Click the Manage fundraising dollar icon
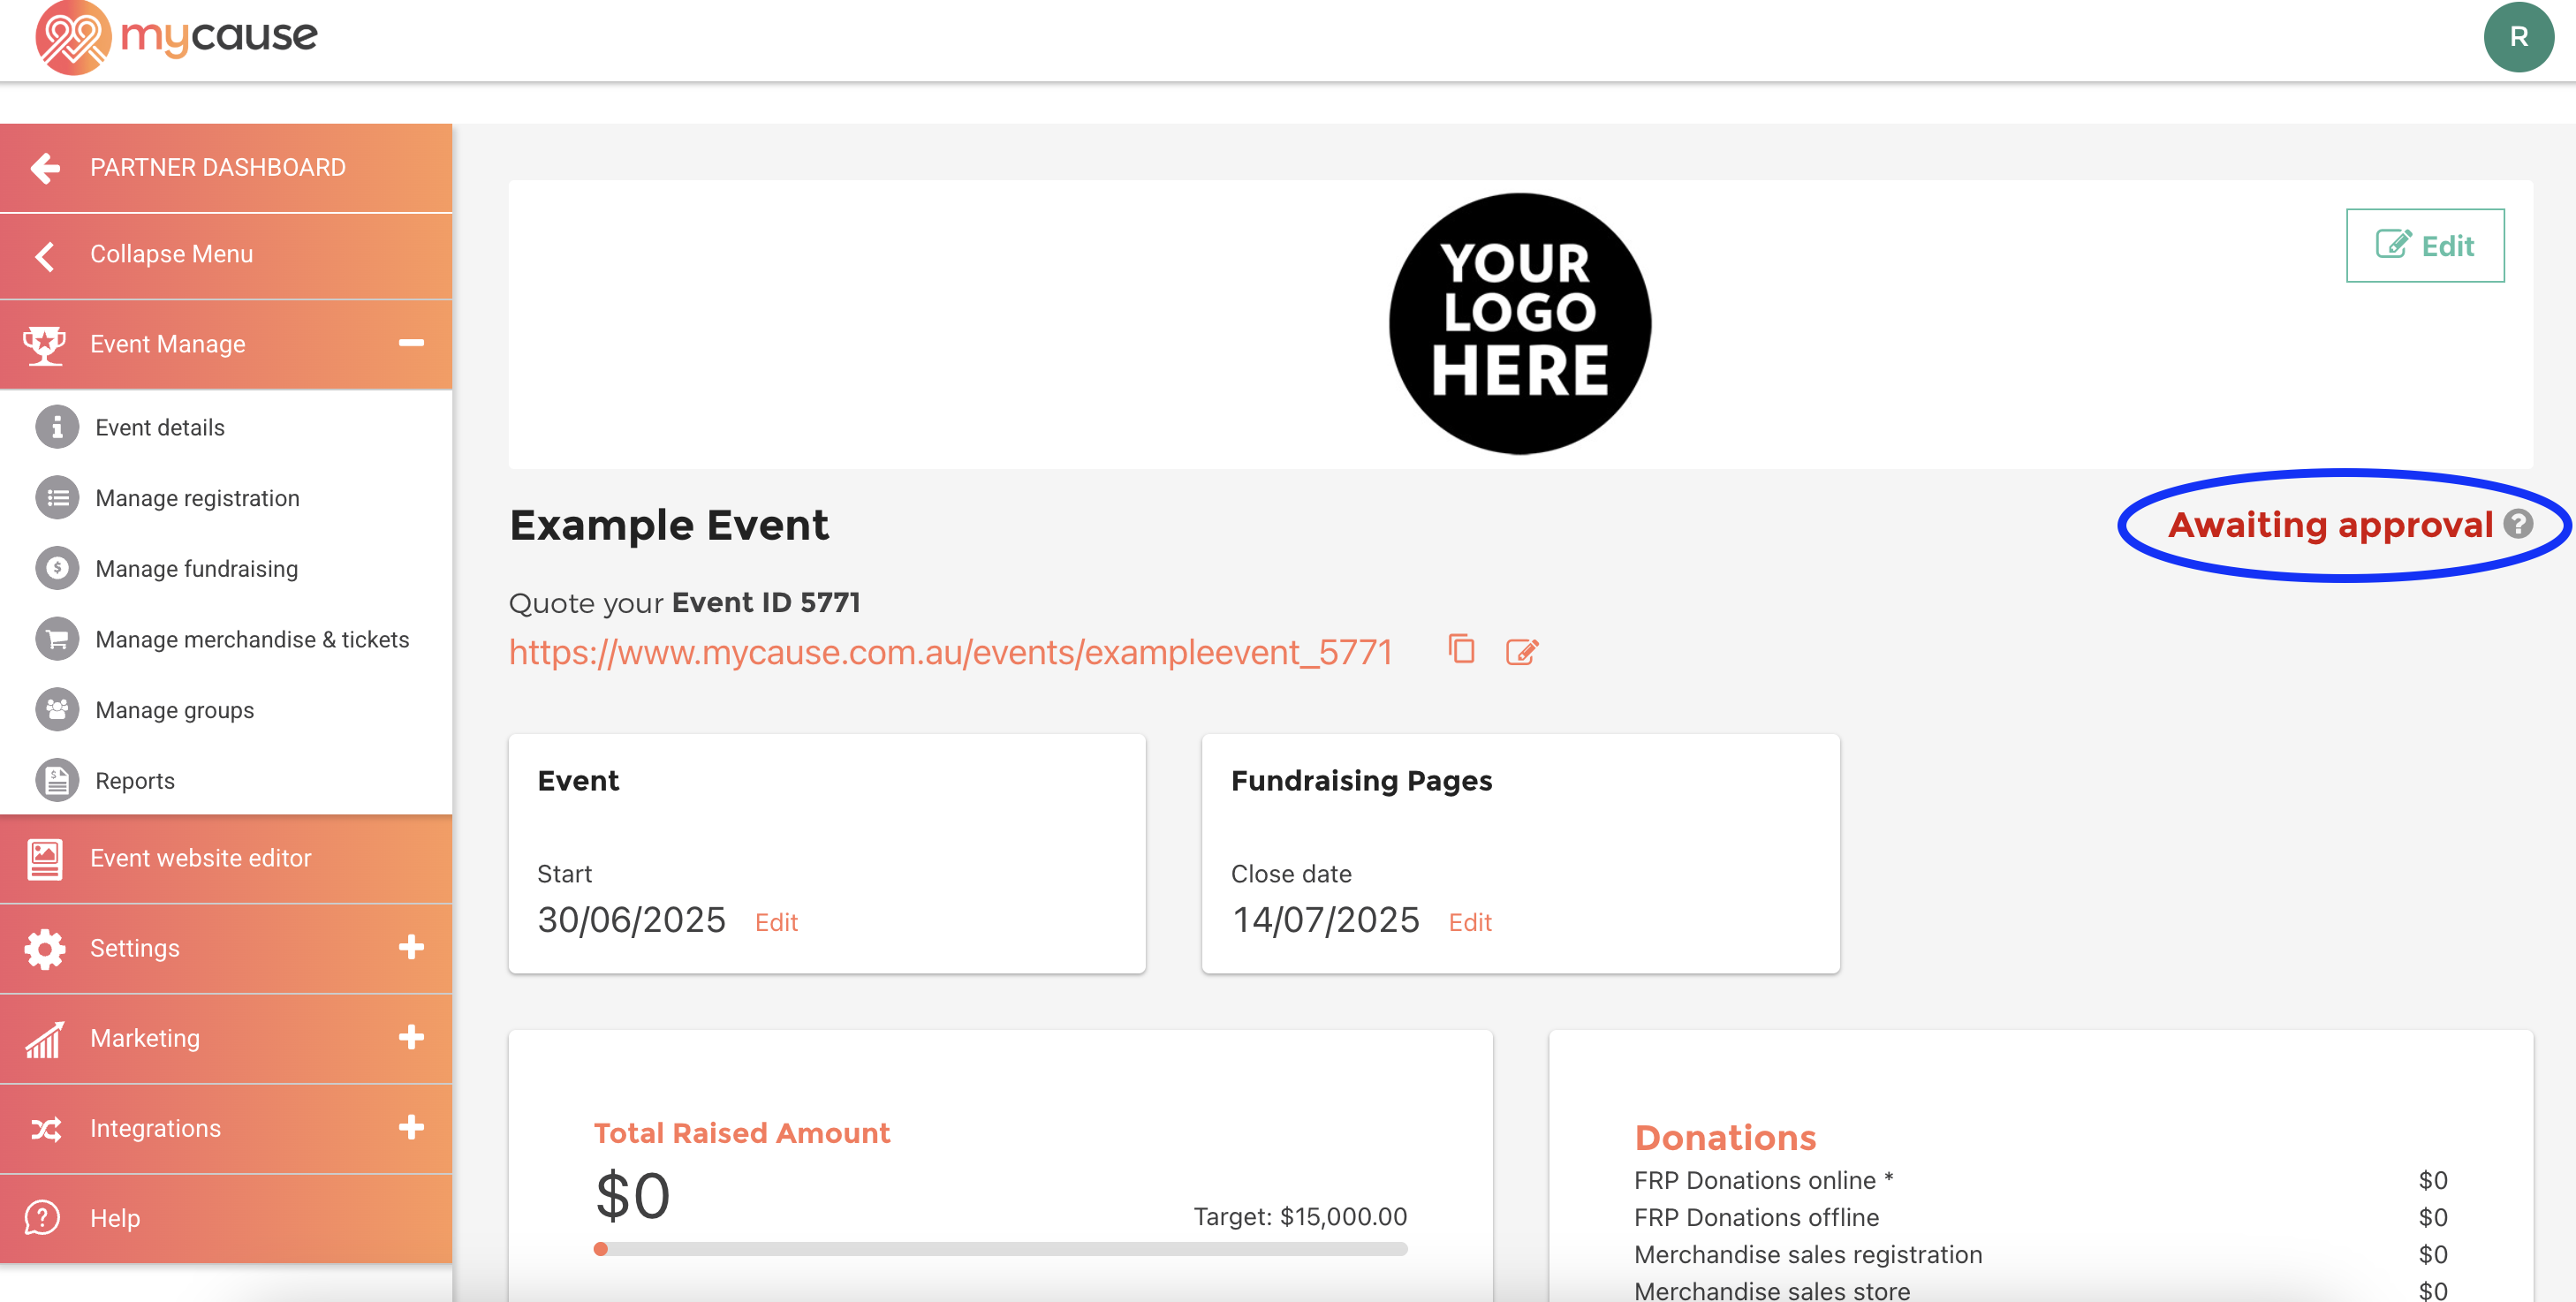2576x1302 pixels. pyautogui.click(x=57, y=568)
